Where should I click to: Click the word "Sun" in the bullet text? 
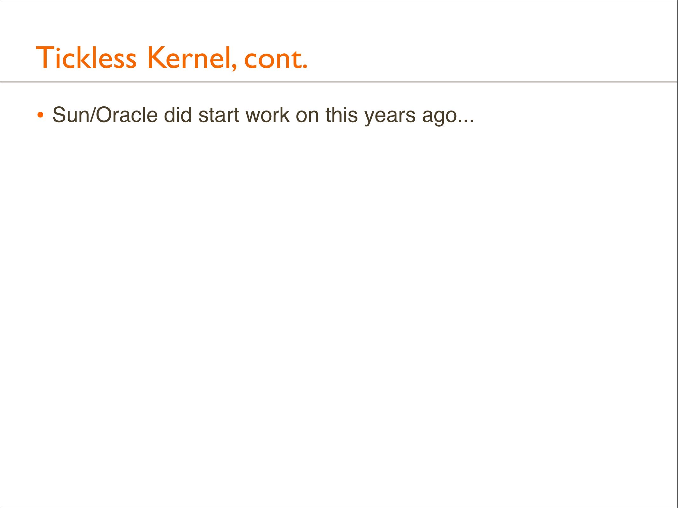coord(71,115)
